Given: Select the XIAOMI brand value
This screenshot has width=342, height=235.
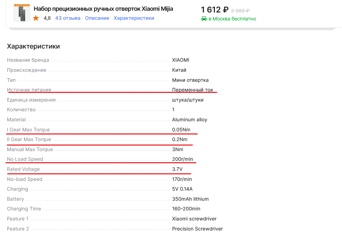Looking at the screenshot, I should tap(181, 60).
